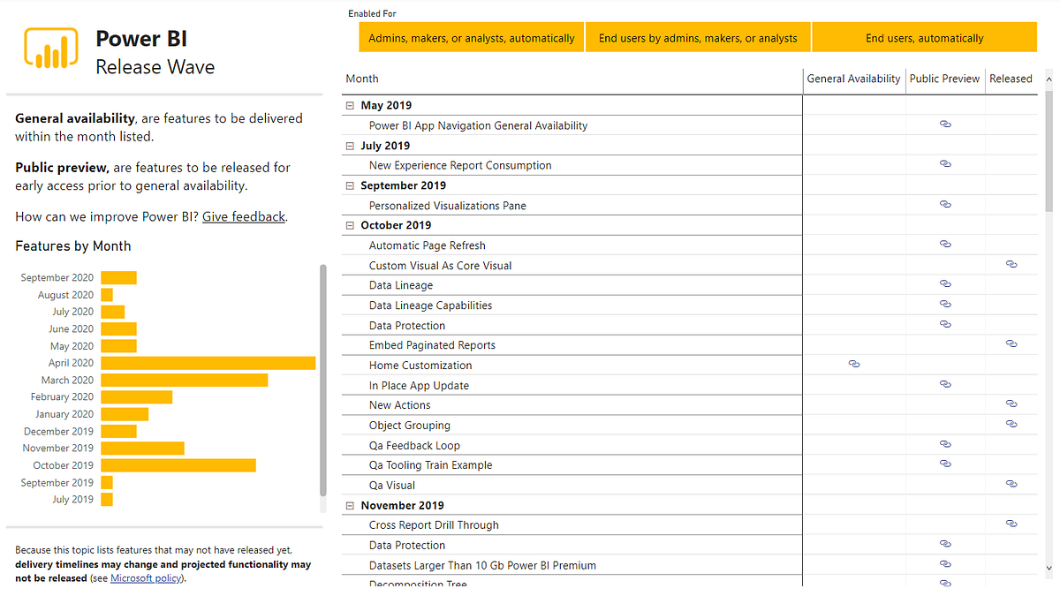Click the link icon for Automatic Page Refresh

(x=945, y=244)
